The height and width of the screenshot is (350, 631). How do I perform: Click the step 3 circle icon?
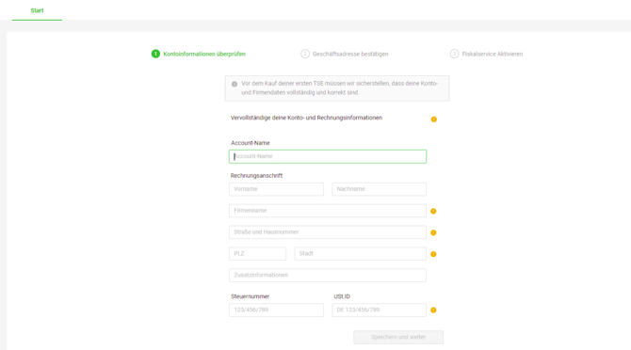(454, 54)
